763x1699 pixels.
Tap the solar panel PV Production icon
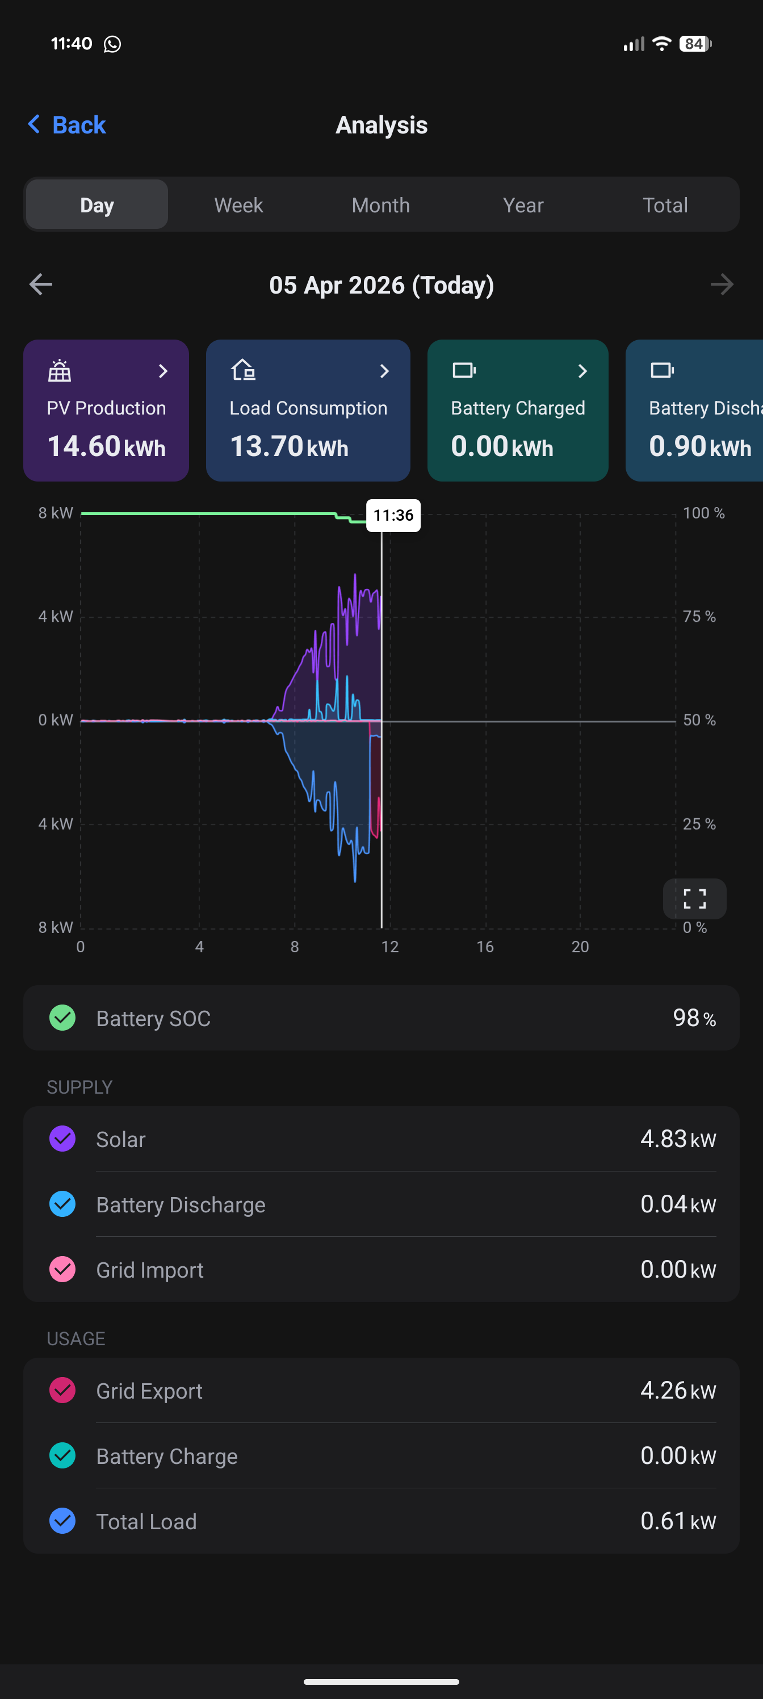[x=60, y=371]
